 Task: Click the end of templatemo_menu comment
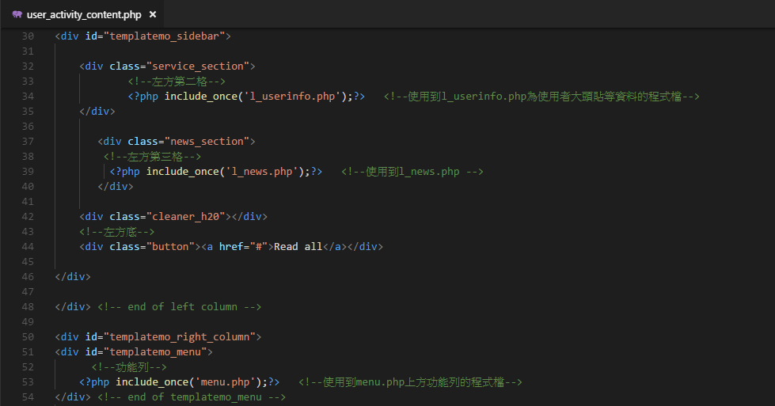192,397
